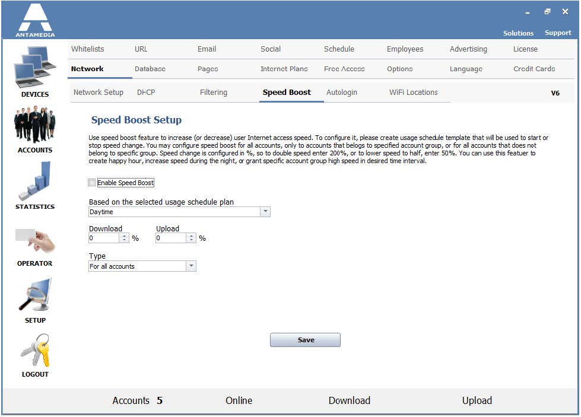The height and width of the screenshot is (417, 581).
Task: Click the Online label in status bar
Action: point(239,400)
